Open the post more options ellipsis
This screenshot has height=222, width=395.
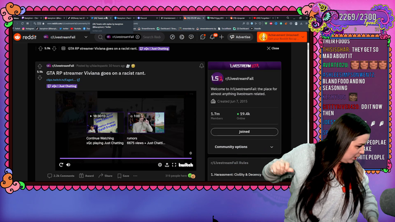[135, 176]
